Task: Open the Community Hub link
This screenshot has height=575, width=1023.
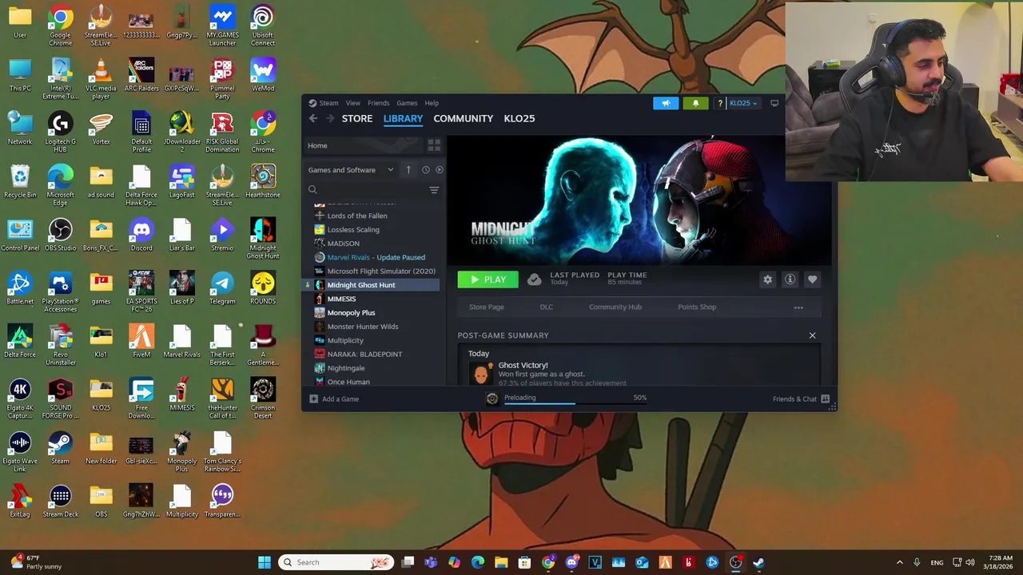Action: pos(615,307)
